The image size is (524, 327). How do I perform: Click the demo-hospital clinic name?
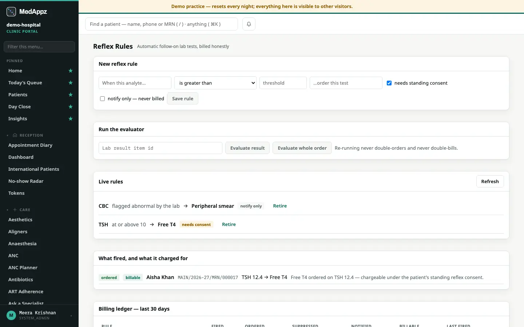click(24, 25)
